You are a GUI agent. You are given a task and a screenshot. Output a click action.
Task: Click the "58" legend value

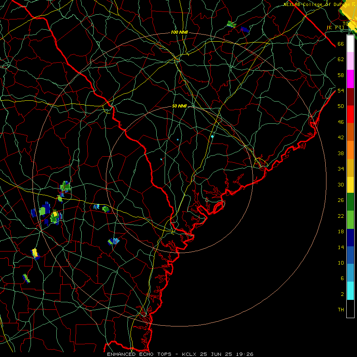pos(341,75)
